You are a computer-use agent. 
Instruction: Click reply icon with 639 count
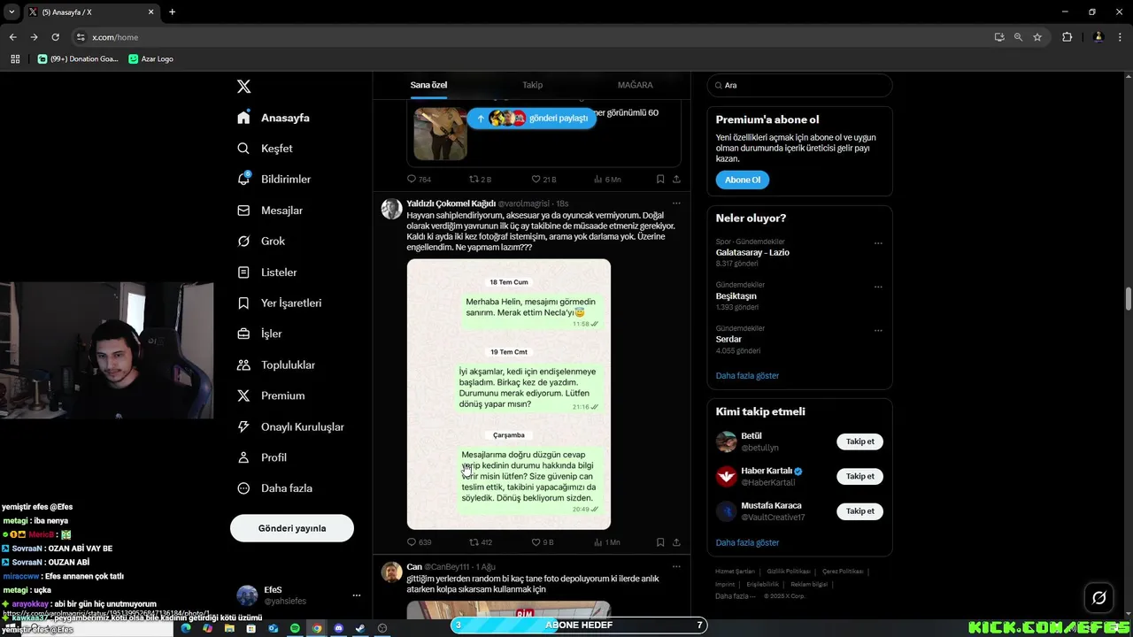pos(412,542)
